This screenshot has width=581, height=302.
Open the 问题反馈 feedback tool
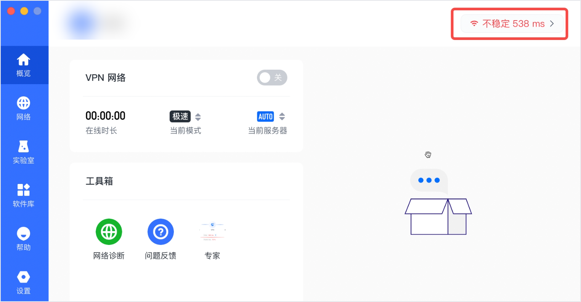tap(160, 239)
